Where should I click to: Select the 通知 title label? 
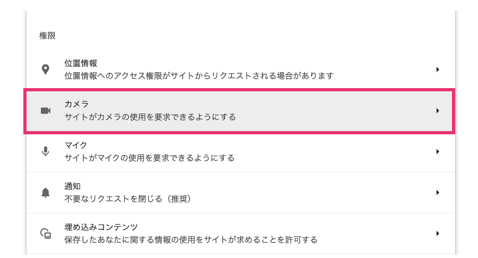coord(72,186)
